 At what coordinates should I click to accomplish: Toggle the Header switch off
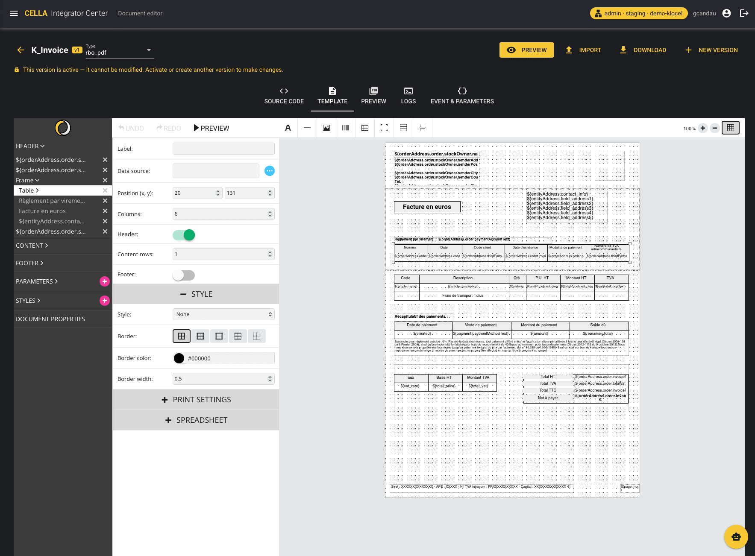pos(184,235)
